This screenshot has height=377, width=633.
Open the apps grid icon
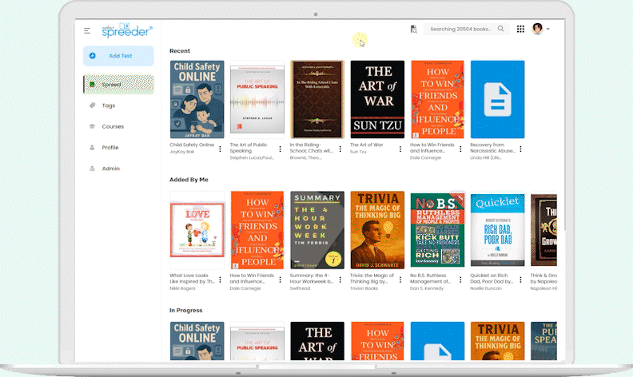[520, 29]
